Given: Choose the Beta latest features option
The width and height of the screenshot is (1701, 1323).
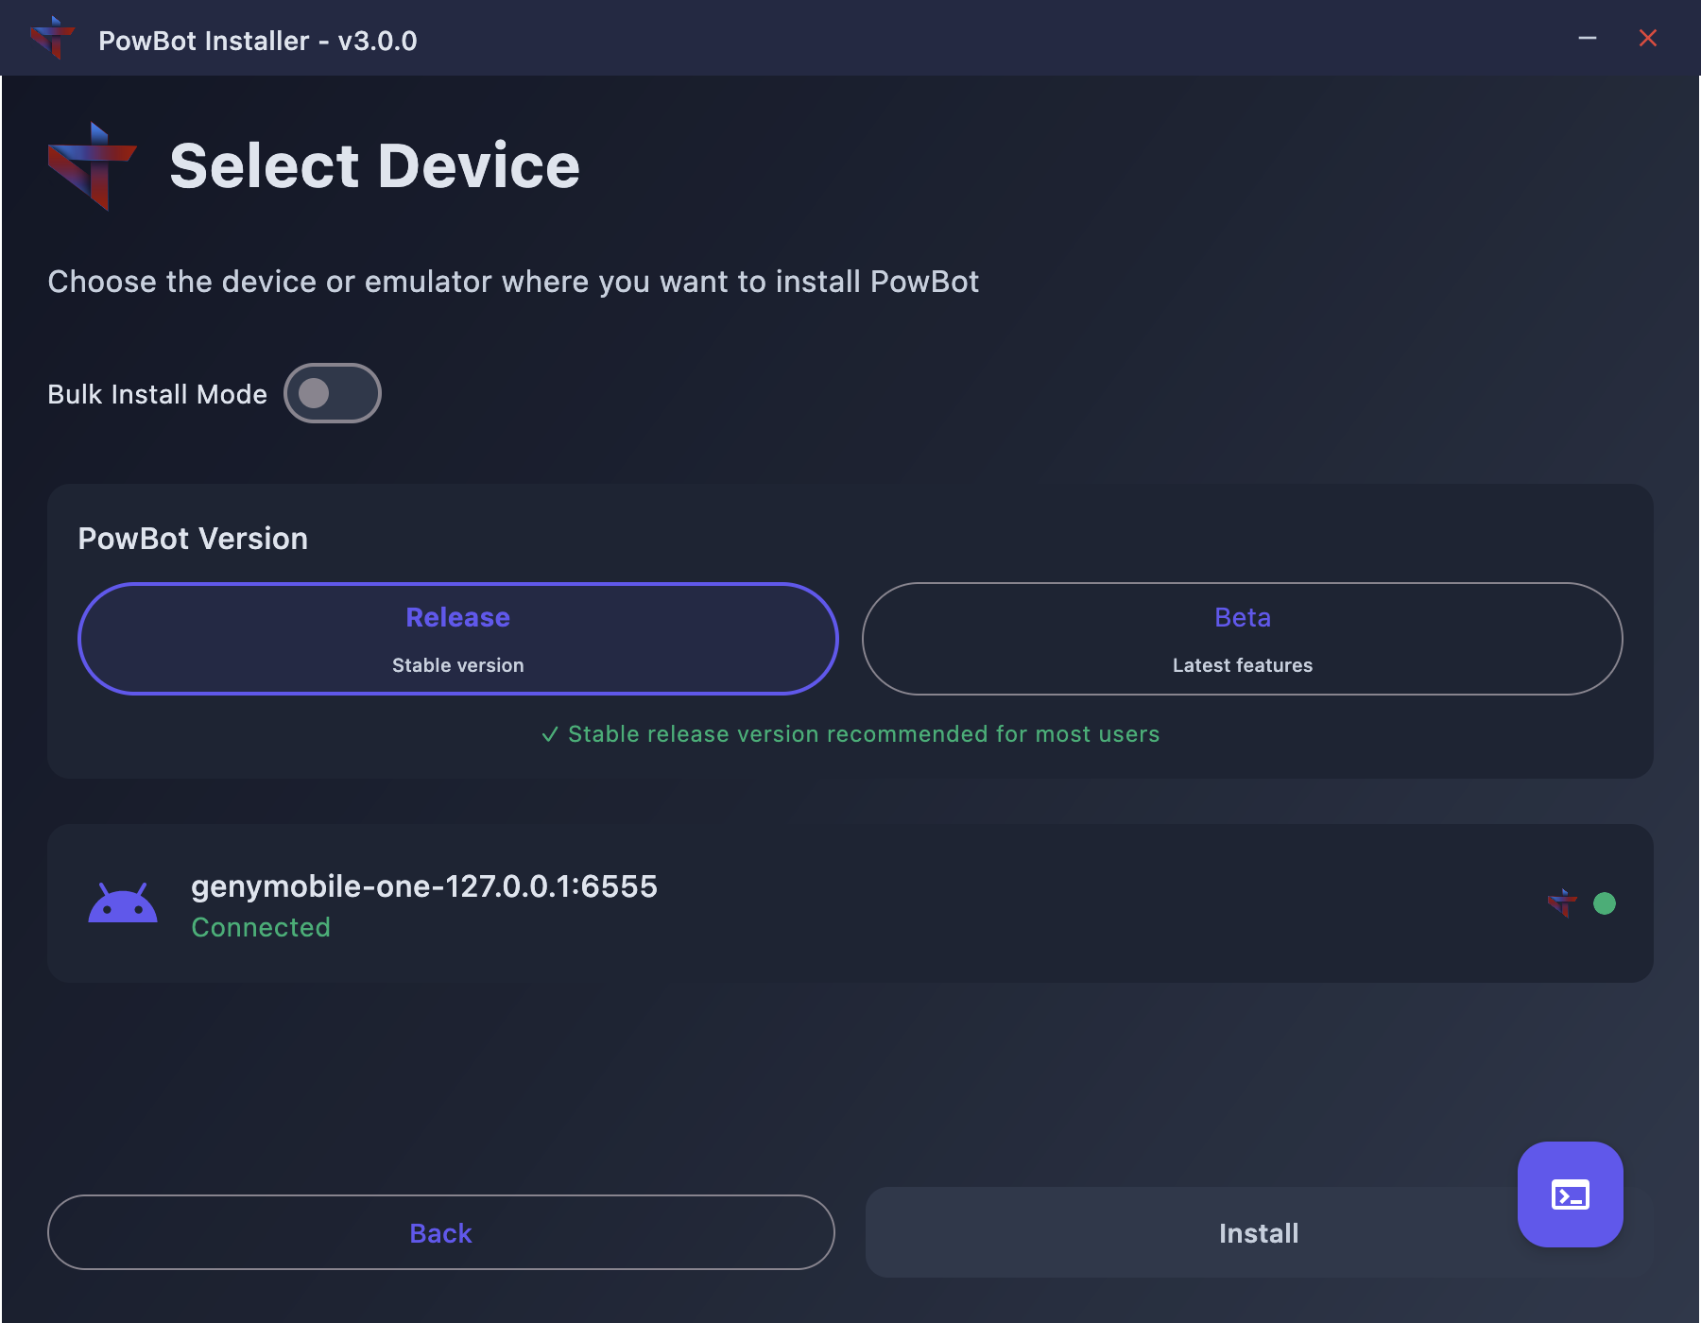Looking at the screenshot, I should click(x=1242, y=639).
